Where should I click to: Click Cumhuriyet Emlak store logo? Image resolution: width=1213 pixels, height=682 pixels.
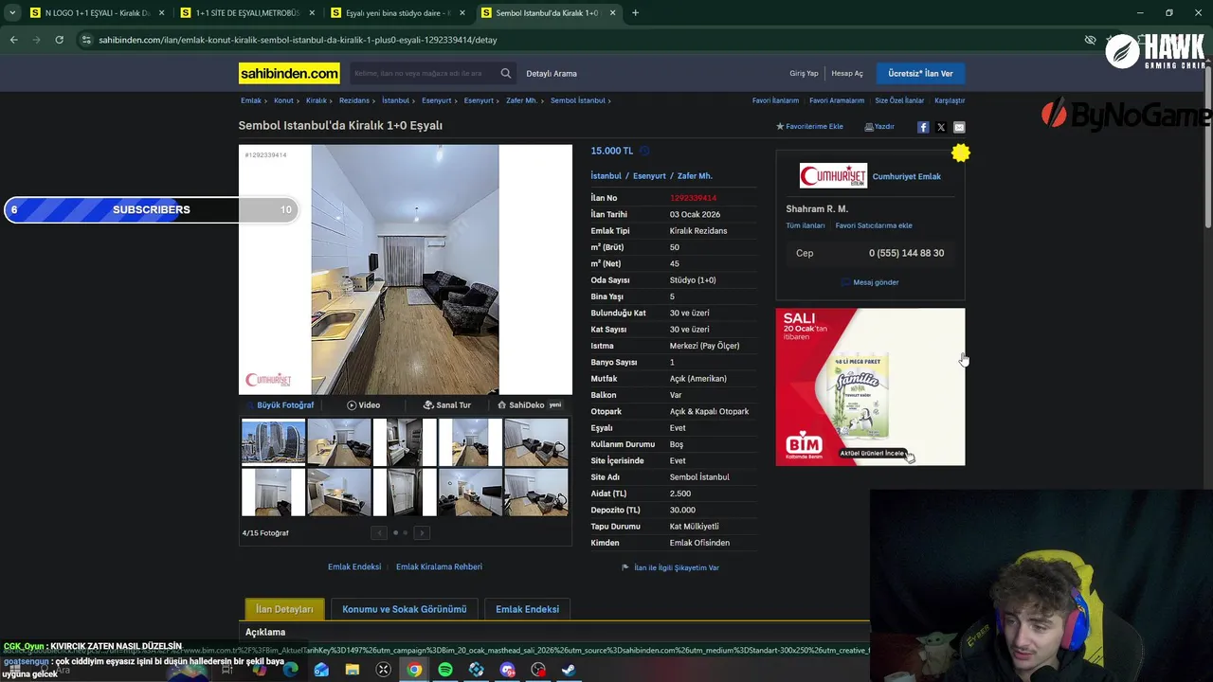833,176
